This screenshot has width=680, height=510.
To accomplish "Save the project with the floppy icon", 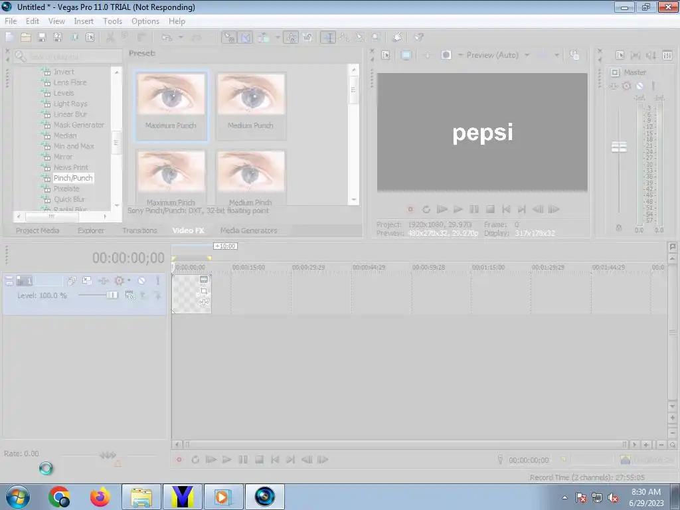I will click(x=42, y=37).
